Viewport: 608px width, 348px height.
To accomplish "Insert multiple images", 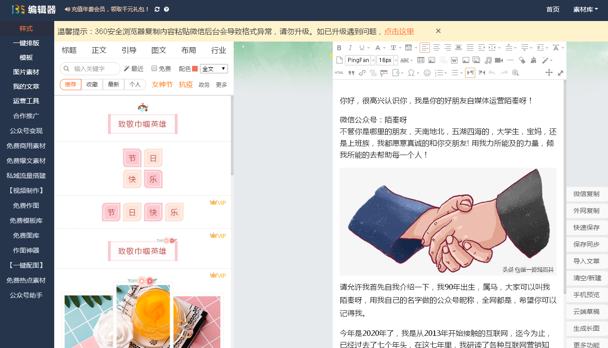I will [477, 60].
